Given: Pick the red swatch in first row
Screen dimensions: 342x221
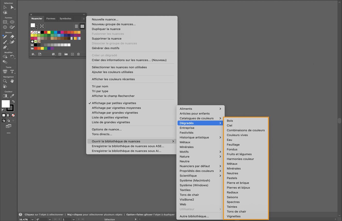Looking at the screenshot, I should (x=46, y=32).
